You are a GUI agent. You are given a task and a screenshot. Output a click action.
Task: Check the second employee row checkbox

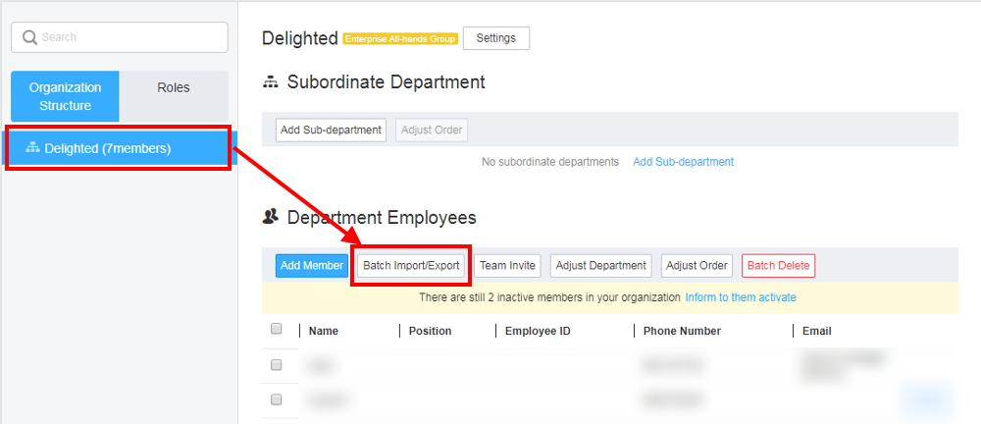(276, 398)
